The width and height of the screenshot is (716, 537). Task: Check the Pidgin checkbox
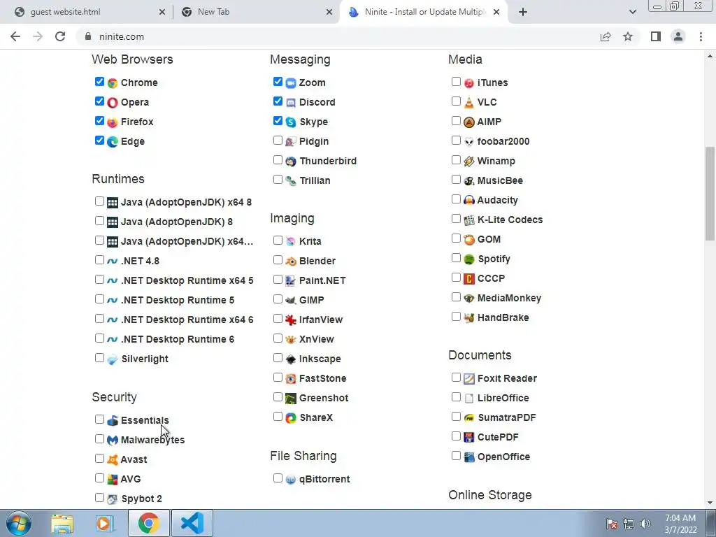pyautogui.click(x=278, y=140)
